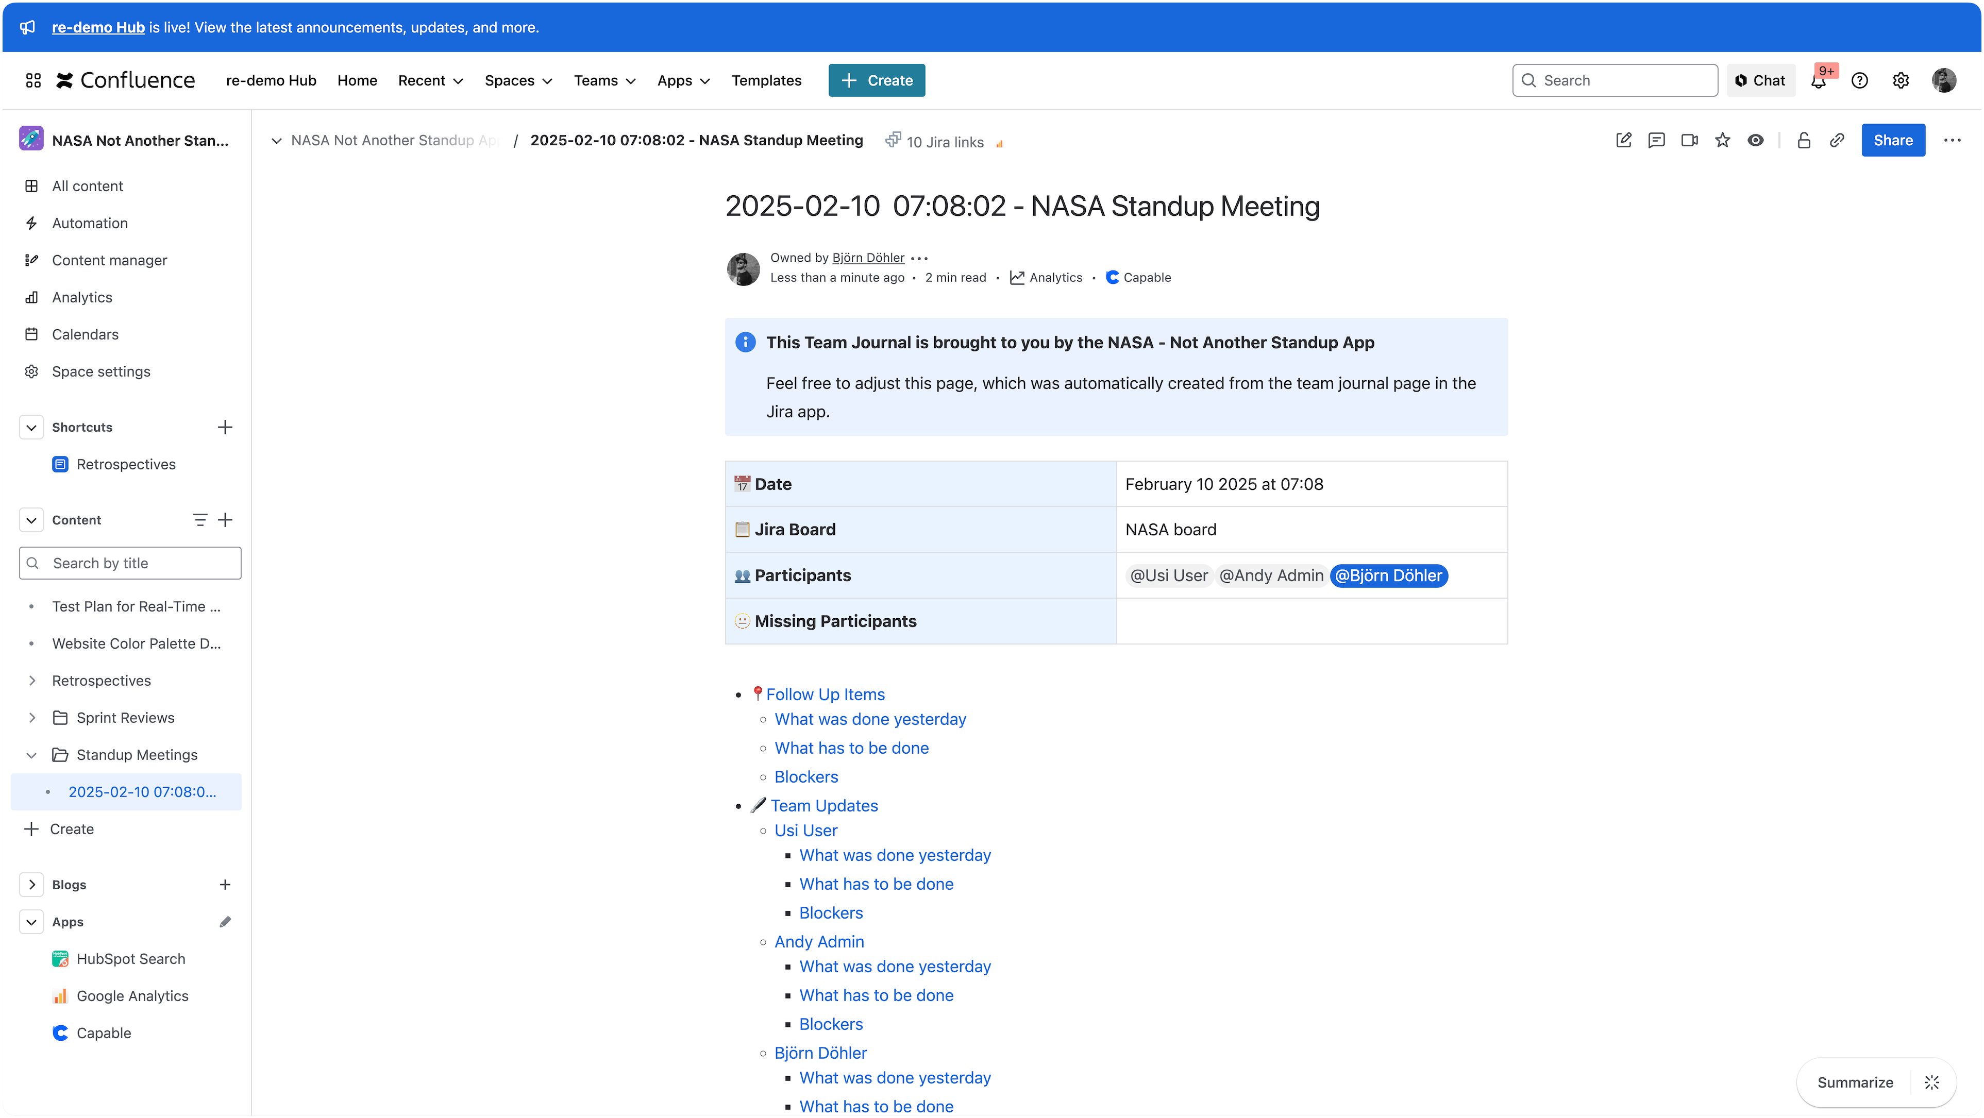Expand the Blogs section
Image resolution: width=1984 pixels, height=1118 pixels.
tap(31, 885)
